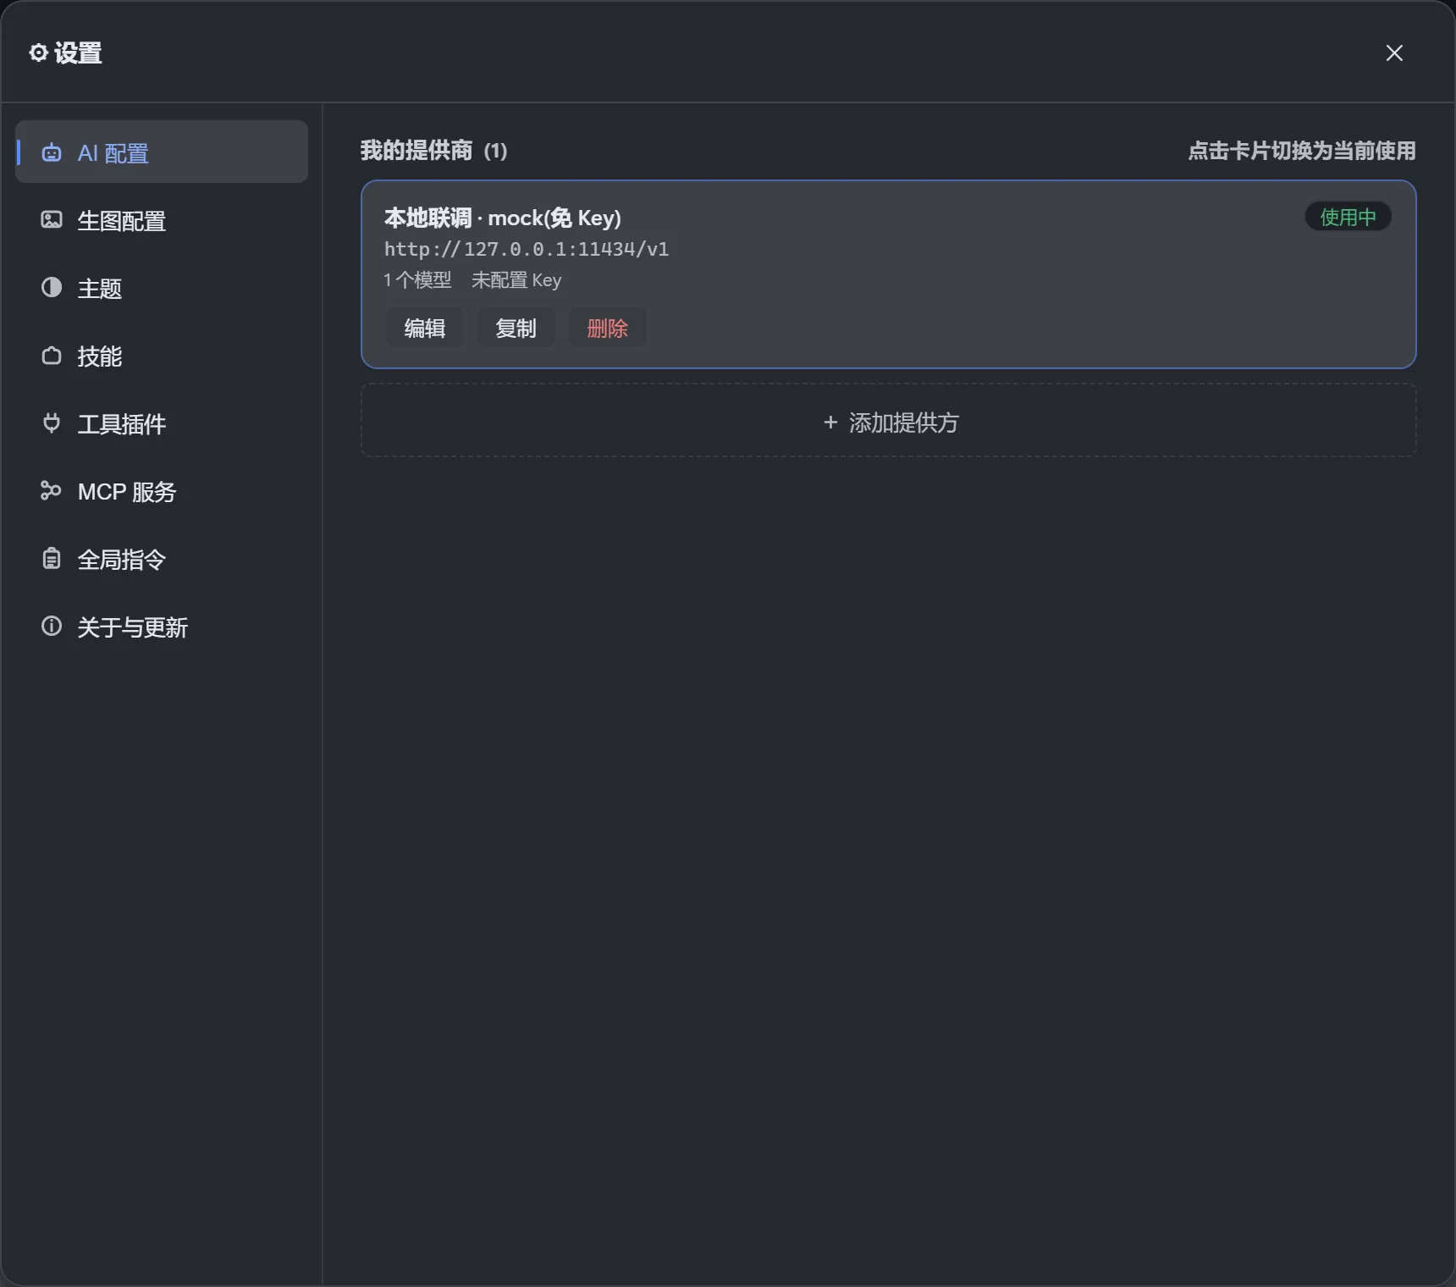Click the gear icon in the 设置 title
Image resolution: width=1456 pixels, height=1287 pixels.
[38, 52]
